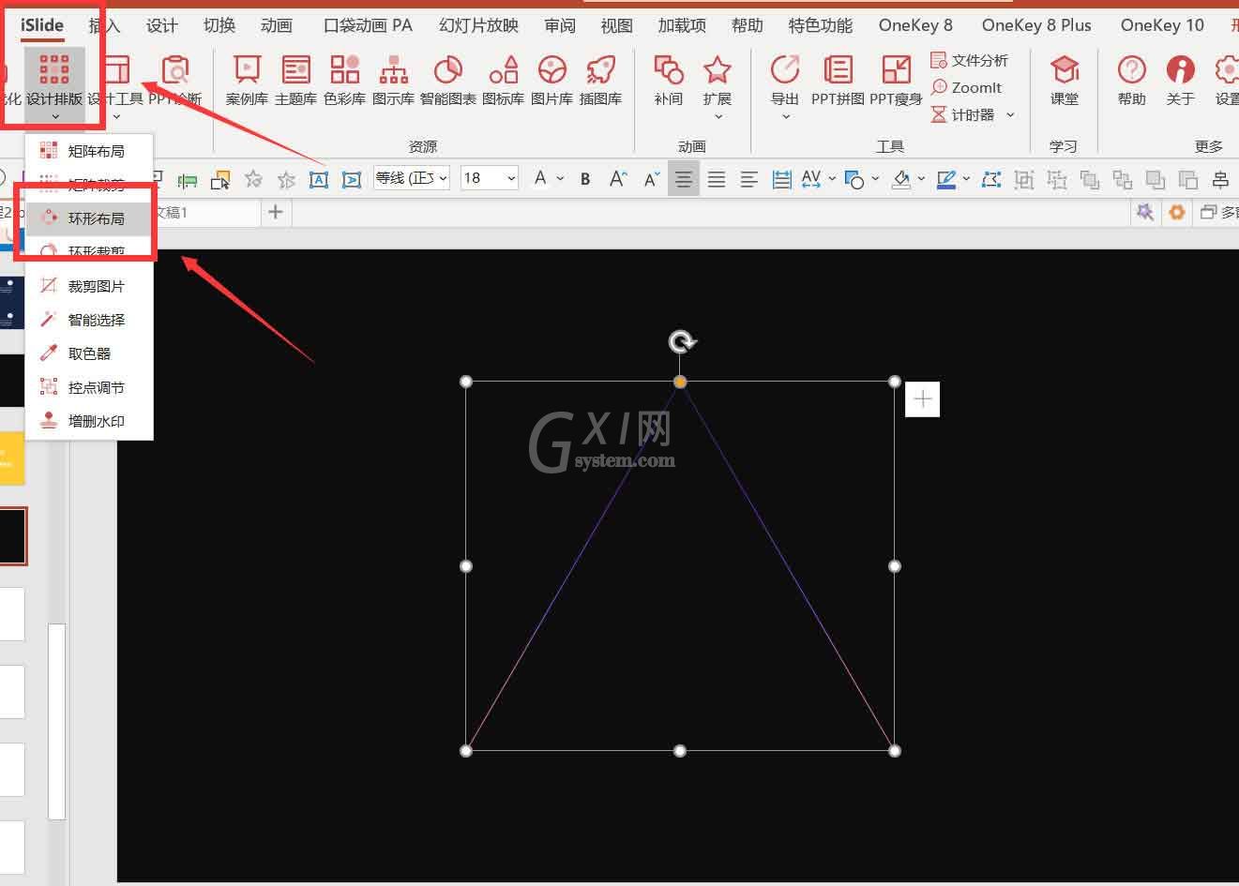Toggle bold formatting
Viewport: 1239px width, 886px height.
point(585,178)
